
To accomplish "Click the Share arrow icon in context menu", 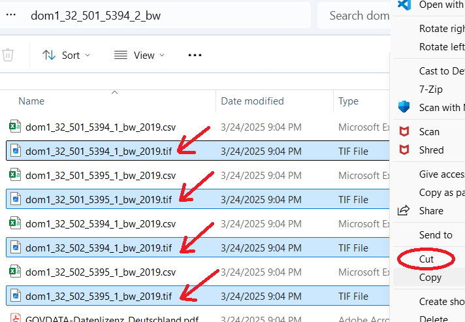I will (x=404, y=211).
